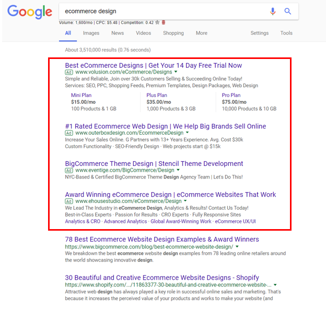Click the www.ehousestudio.com/eCommerce/Design URL
Screen dimensions: 326x334
[x=129, y=201]
